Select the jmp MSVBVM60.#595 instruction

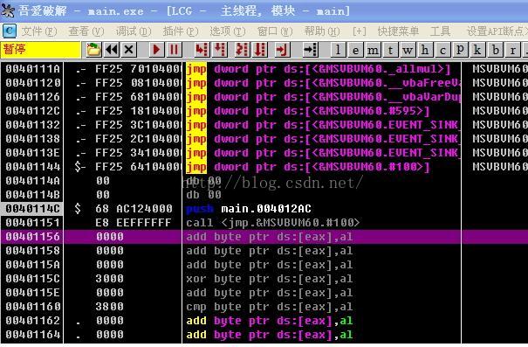tap(308, 111)
